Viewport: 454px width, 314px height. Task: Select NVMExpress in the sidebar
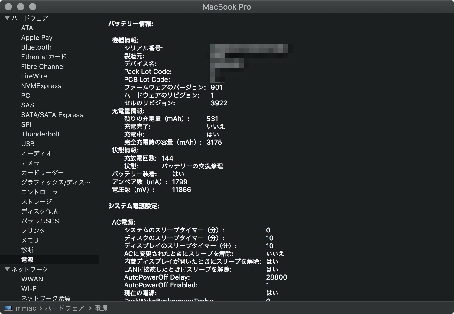click(x=41, y=86)
